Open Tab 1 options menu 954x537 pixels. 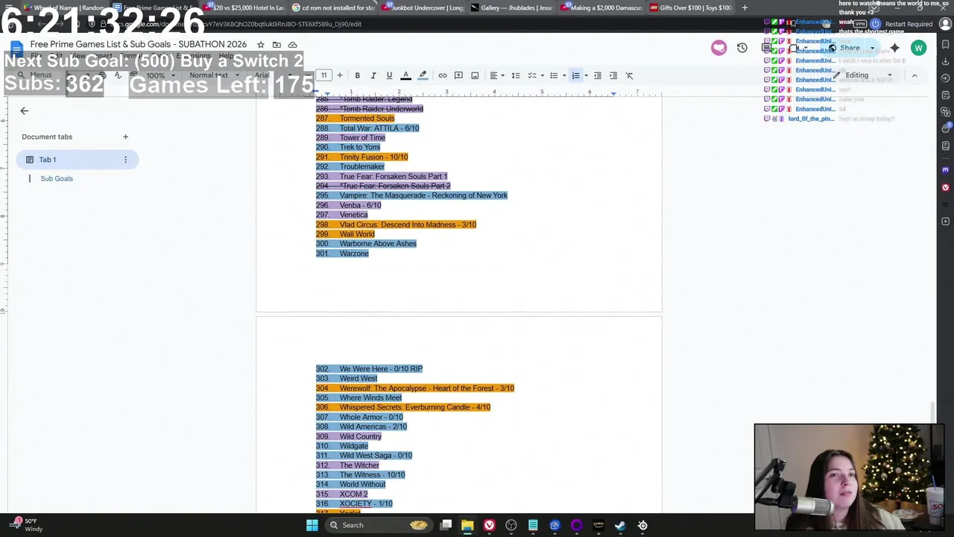(x=125, y=160)
